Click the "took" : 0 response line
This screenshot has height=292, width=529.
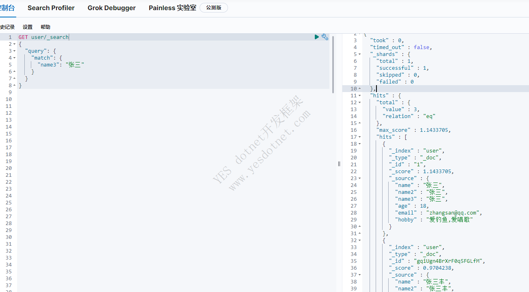pos(387,40)
